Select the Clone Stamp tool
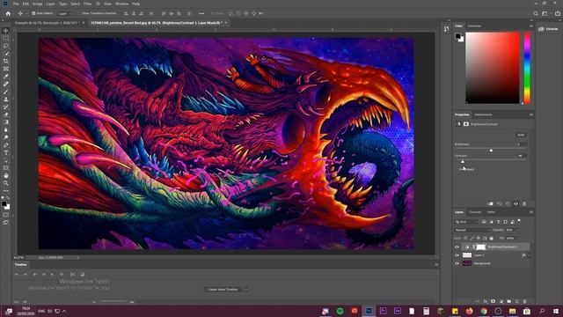563x317 pixels. [6, 100]
